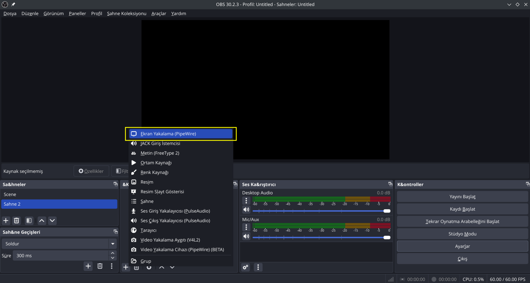530x283 pixels.
Task: Choose JACK Giriş İstemcisi source
Action: coord(181,143)
